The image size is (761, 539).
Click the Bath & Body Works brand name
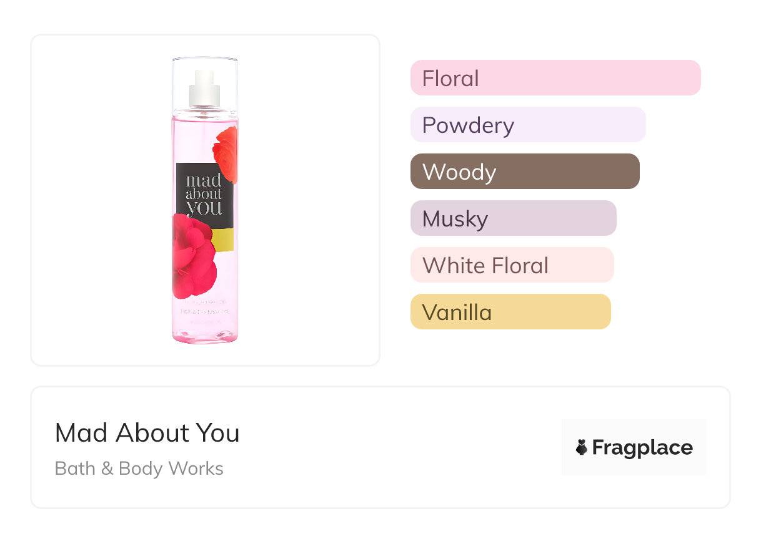139,469
